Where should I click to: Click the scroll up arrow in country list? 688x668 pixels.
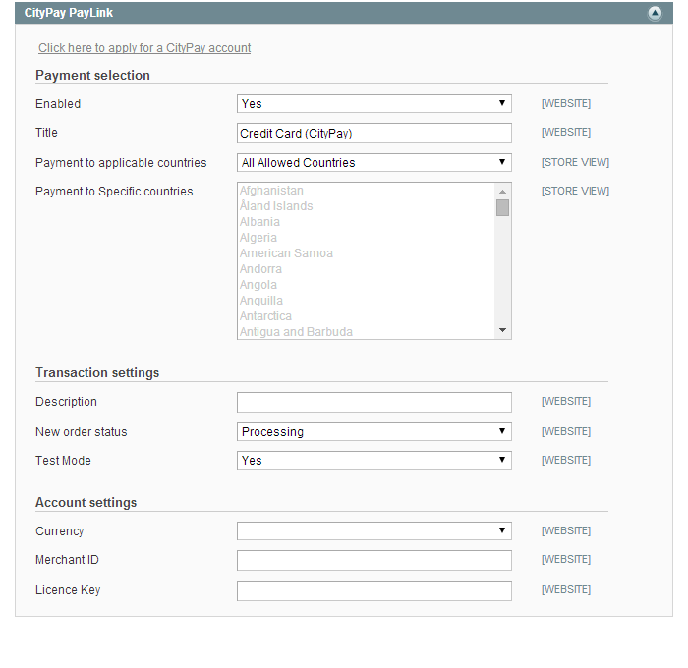pyautogui.click(x=503, y=192)
